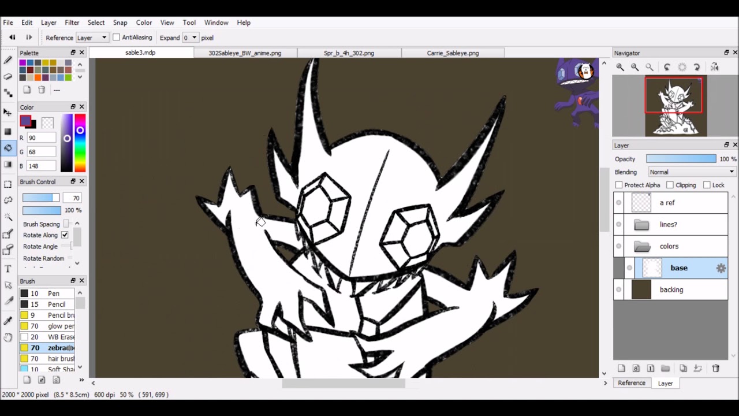The height and width of the screenshot is (416, 739).
Task: Rotate canvas right in the Navigator
Action: point(697,67)
